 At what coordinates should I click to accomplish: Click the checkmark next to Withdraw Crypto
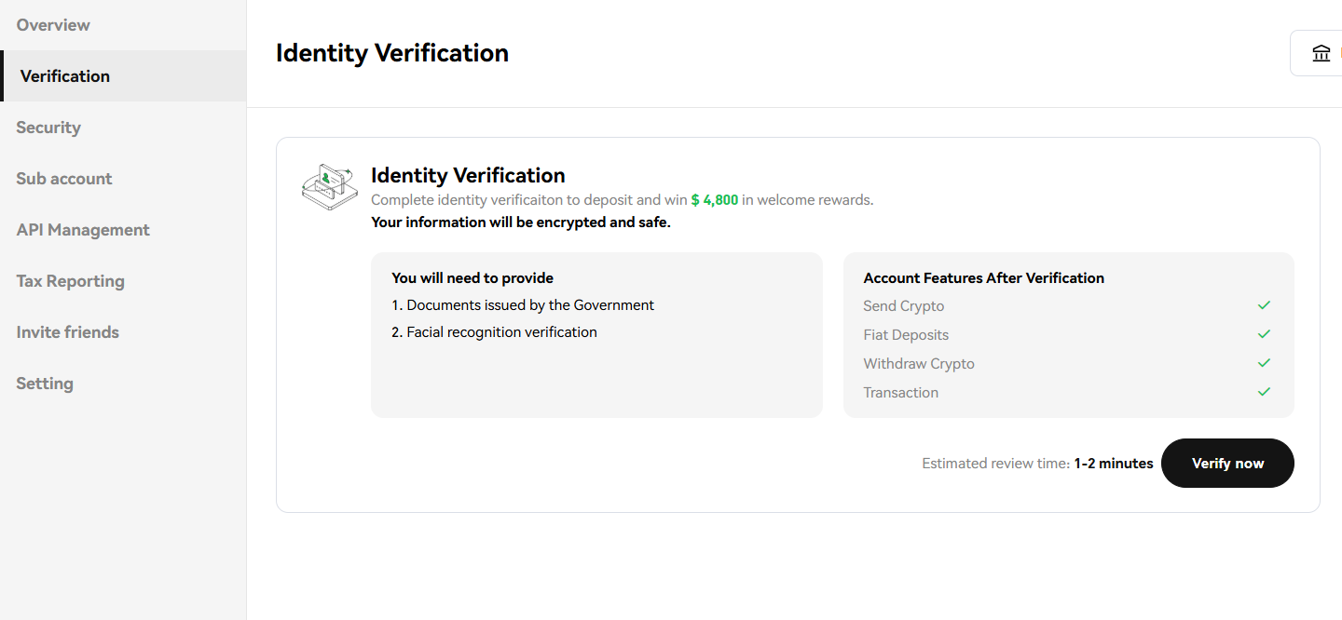[x=1264, y=363]
